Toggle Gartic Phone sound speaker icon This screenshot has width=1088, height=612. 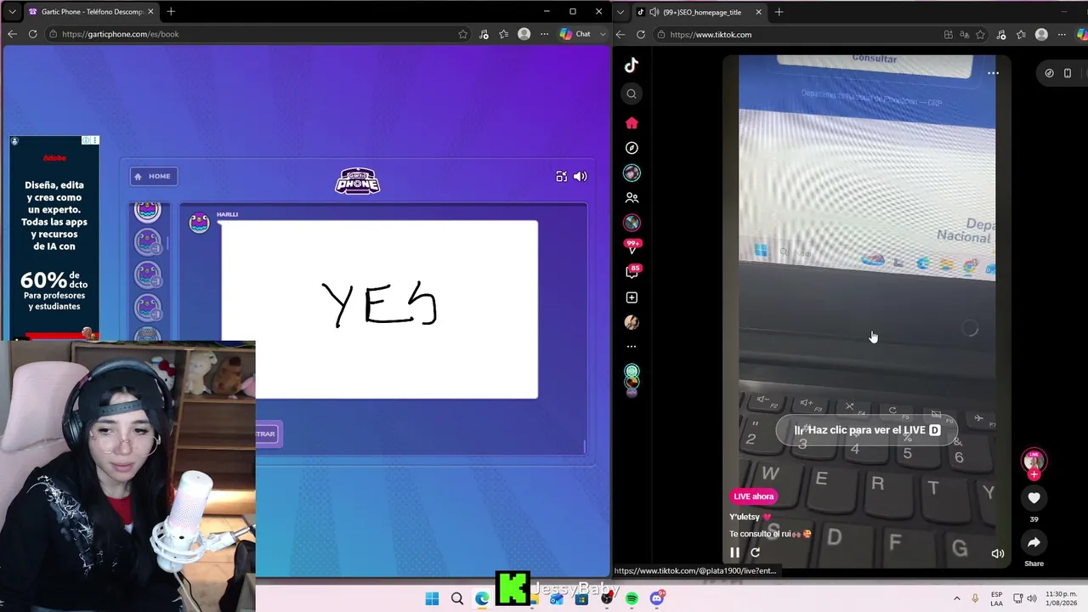point(581,177)
